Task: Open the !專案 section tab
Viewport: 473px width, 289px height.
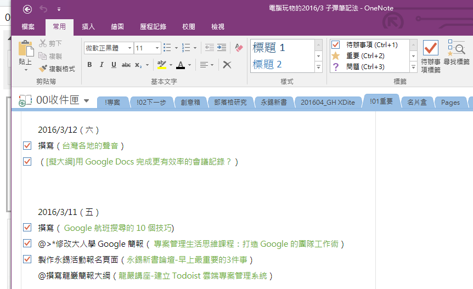Action: click(x=112, y=103)
